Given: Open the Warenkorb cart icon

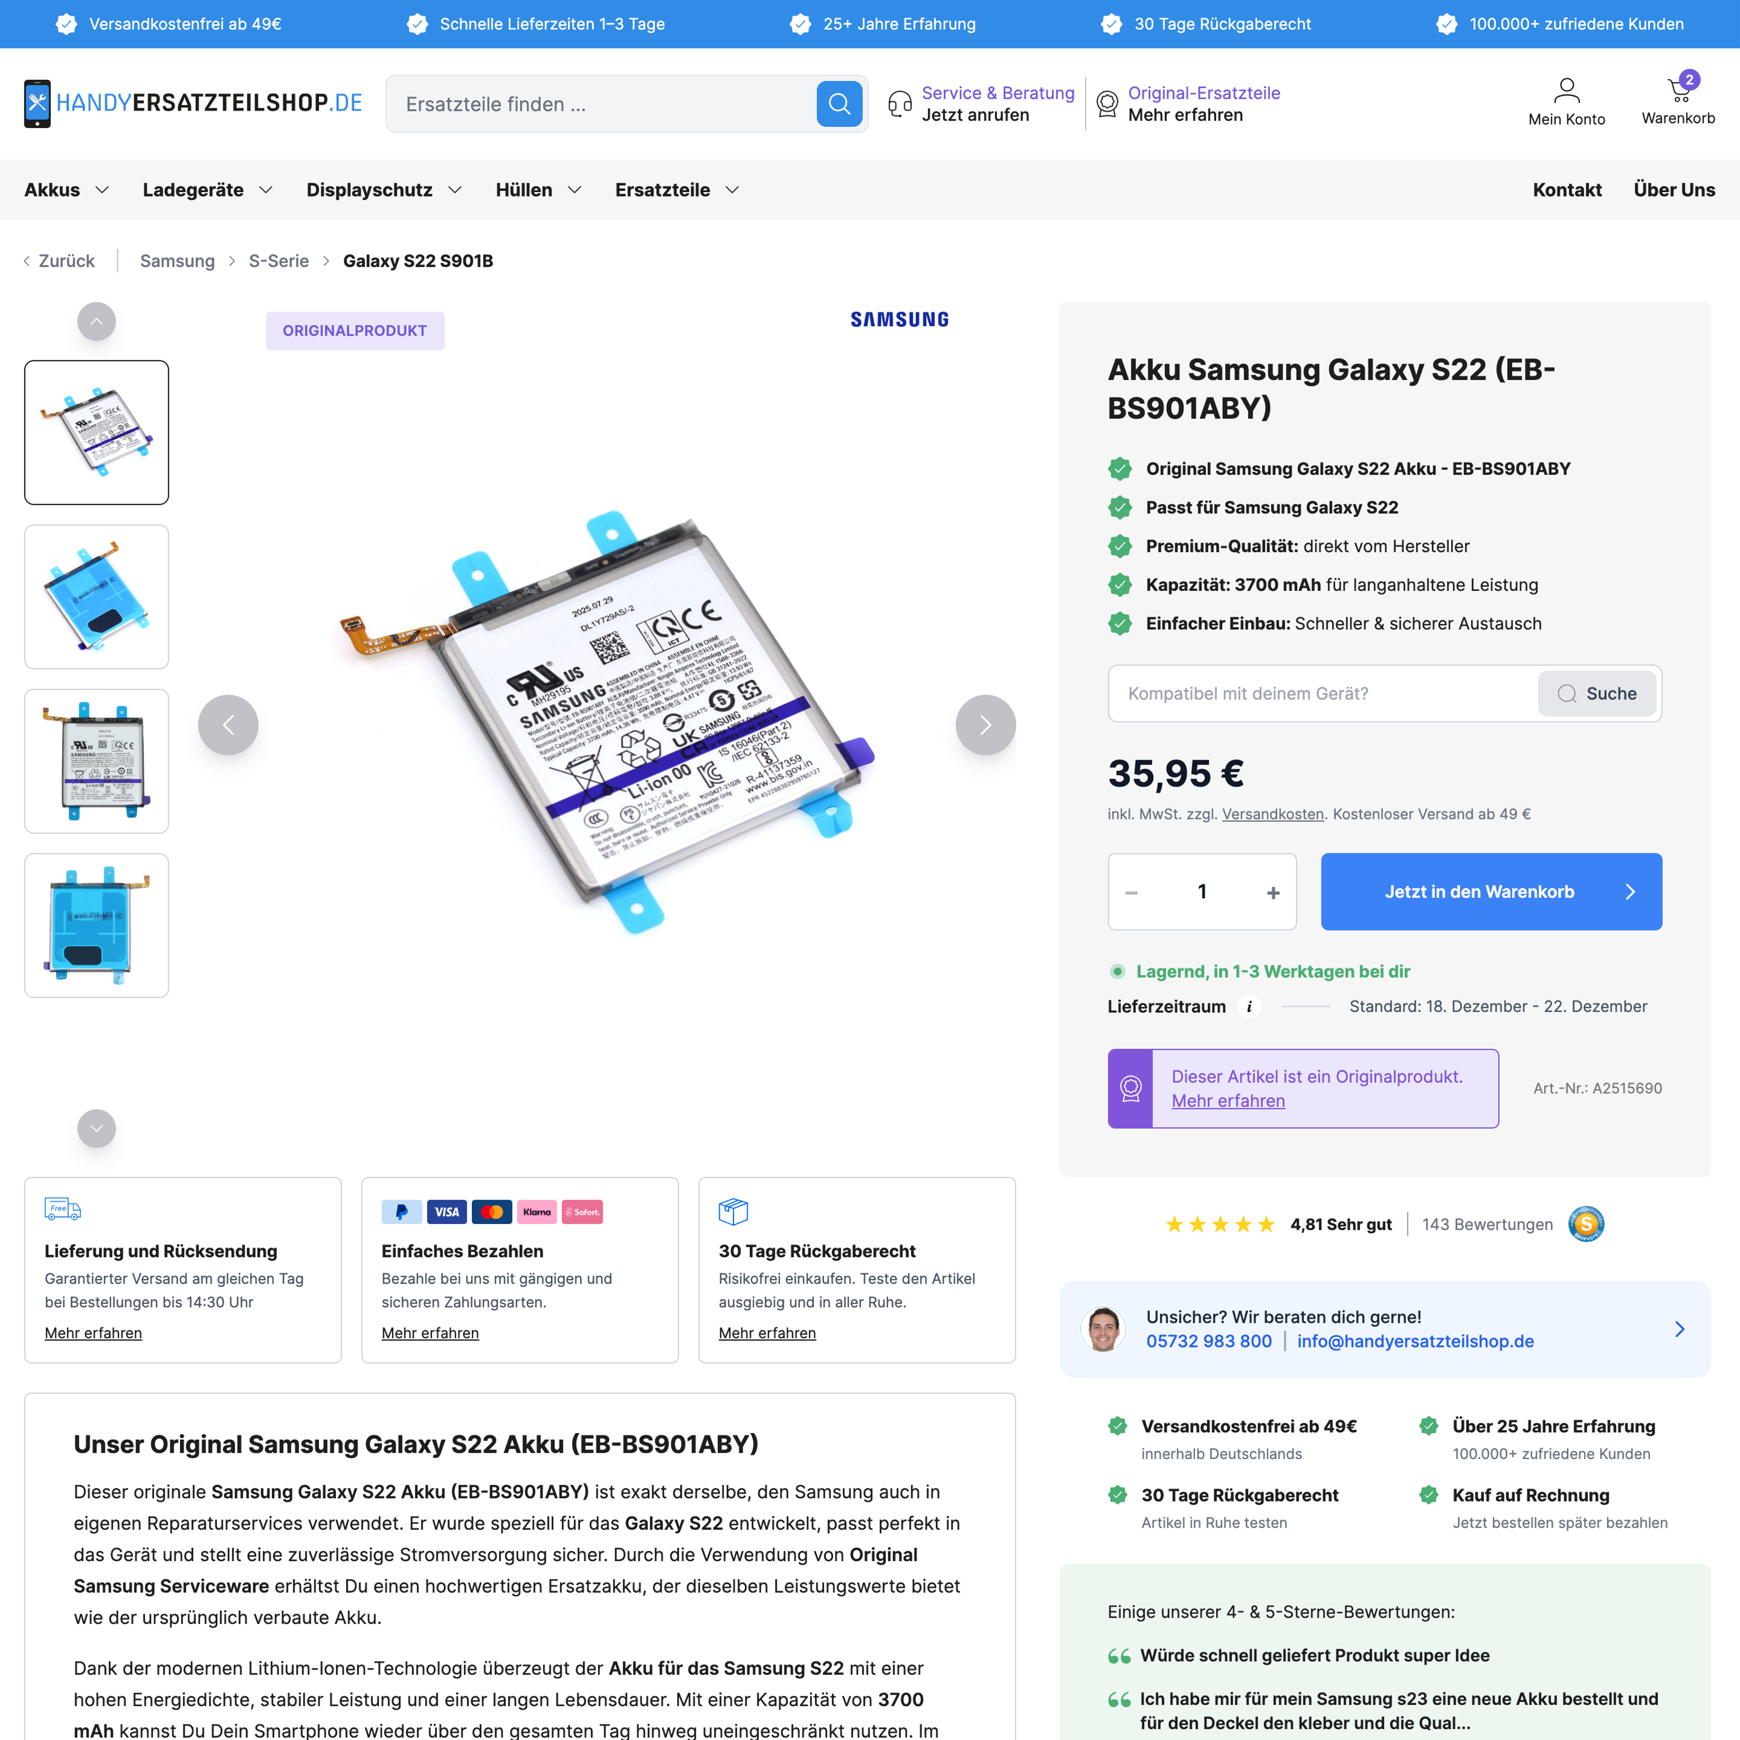Looking at the screenshot, I should (x=1677, y=89).
